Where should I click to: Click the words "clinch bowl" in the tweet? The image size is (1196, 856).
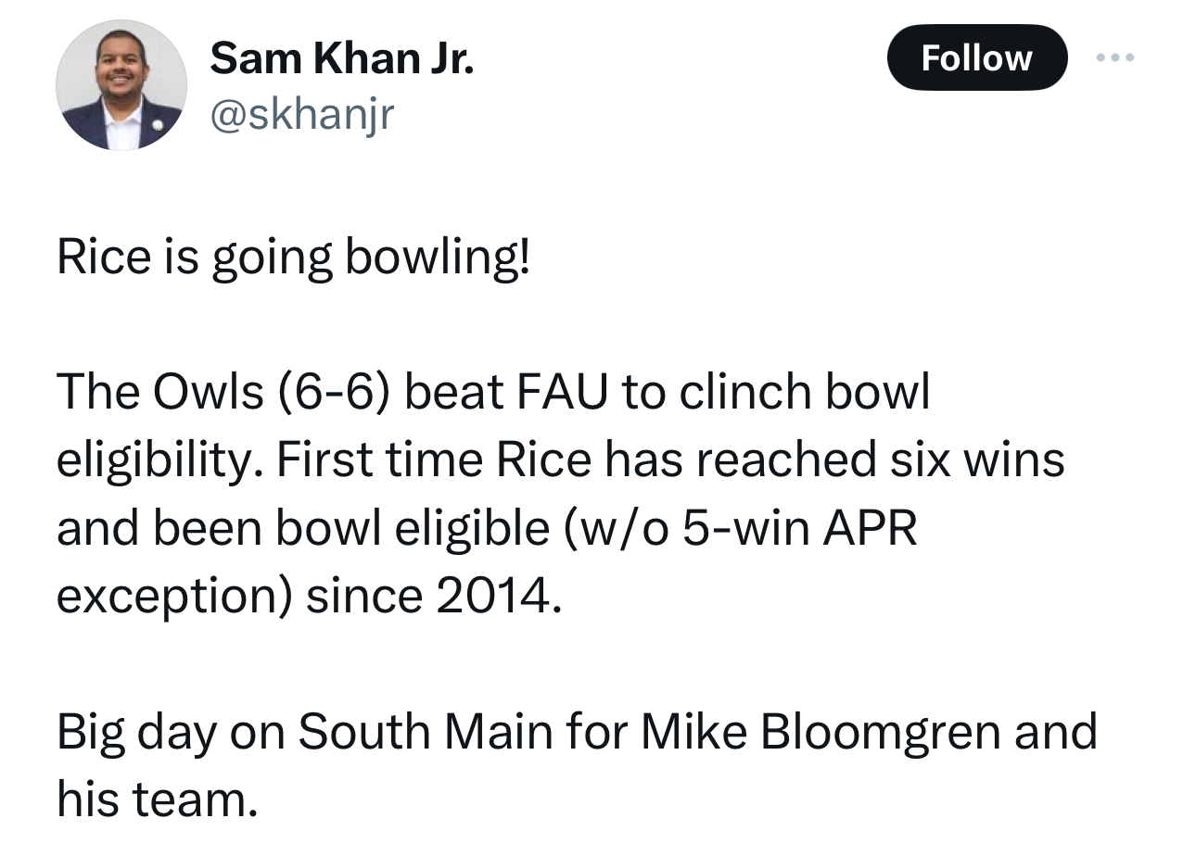[804, 393]
